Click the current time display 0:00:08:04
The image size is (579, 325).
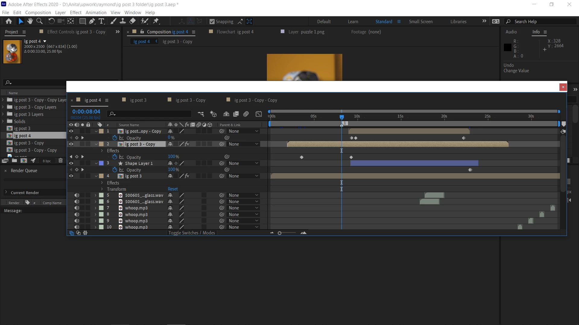pos(86,112)
